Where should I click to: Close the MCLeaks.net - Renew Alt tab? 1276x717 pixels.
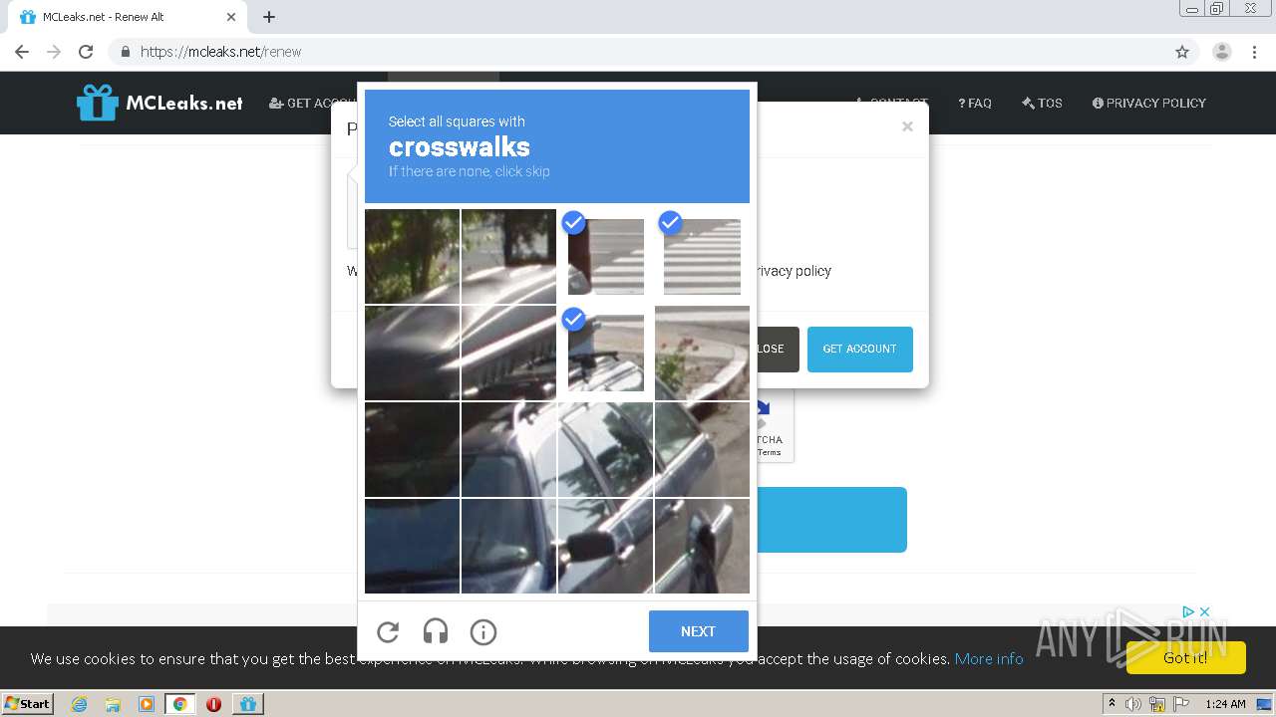pos(231,17)
